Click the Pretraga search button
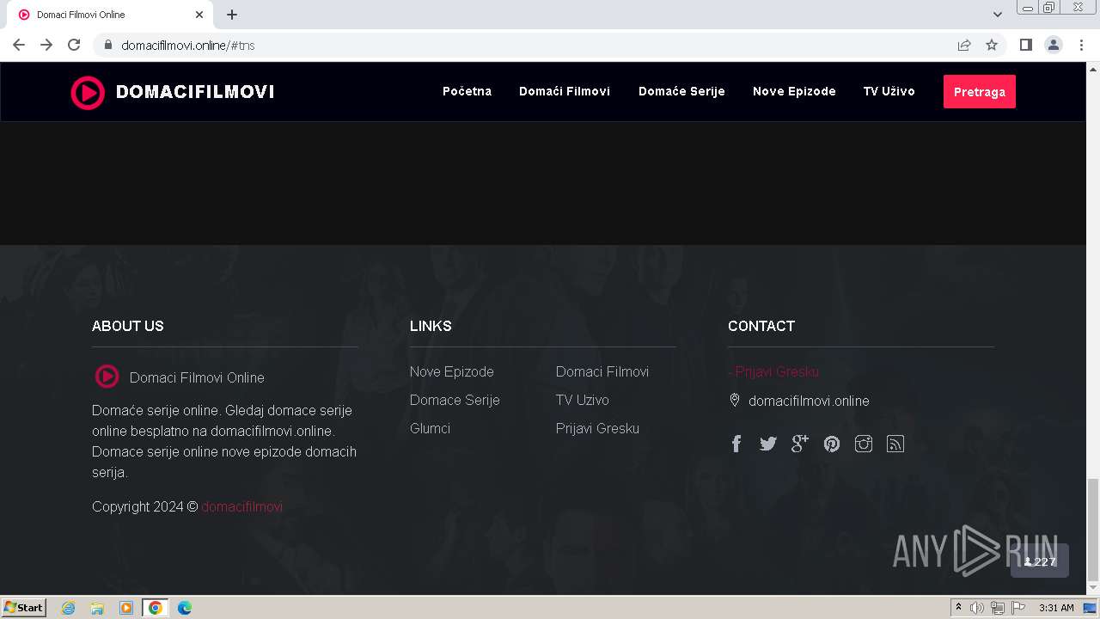 pos(980,92)
